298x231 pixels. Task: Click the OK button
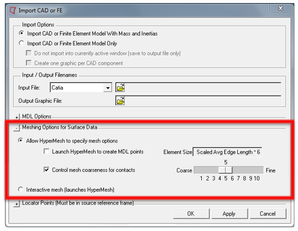pos(191,214)
